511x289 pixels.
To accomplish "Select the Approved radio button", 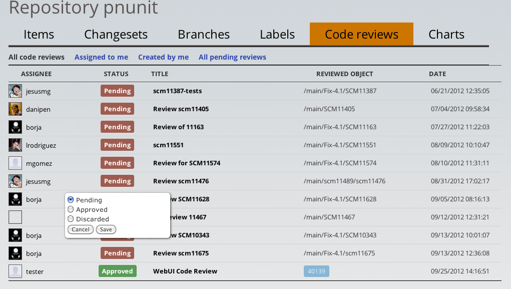I will (x=71, y=209).
